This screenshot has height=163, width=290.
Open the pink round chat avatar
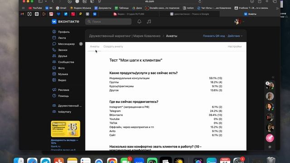270,138
